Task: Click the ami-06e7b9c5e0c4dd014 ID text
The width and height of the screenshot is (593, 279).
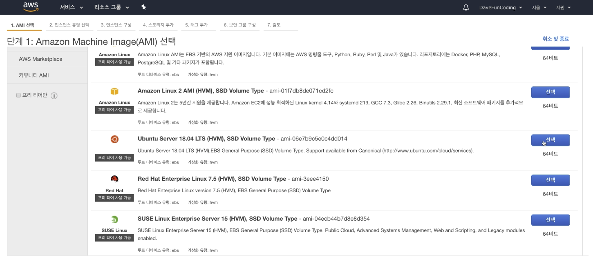Action: click(x=314, y=139)
